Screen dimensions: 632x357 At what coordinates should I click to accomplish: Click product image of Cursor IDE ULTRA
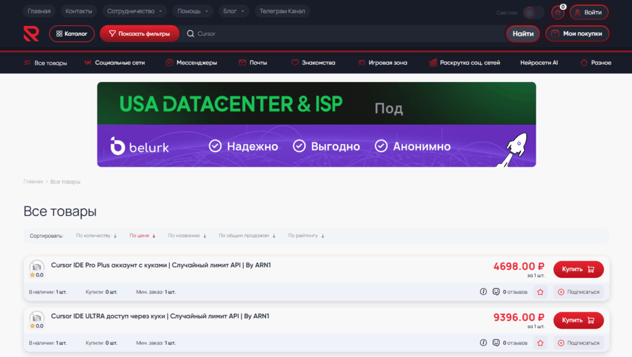coord(36,317)
